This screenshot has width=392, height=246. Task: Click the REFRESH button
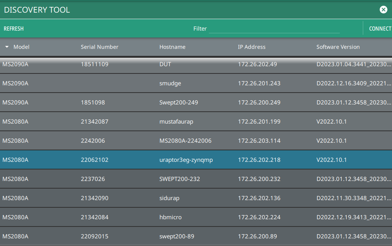tap(13, 29)
